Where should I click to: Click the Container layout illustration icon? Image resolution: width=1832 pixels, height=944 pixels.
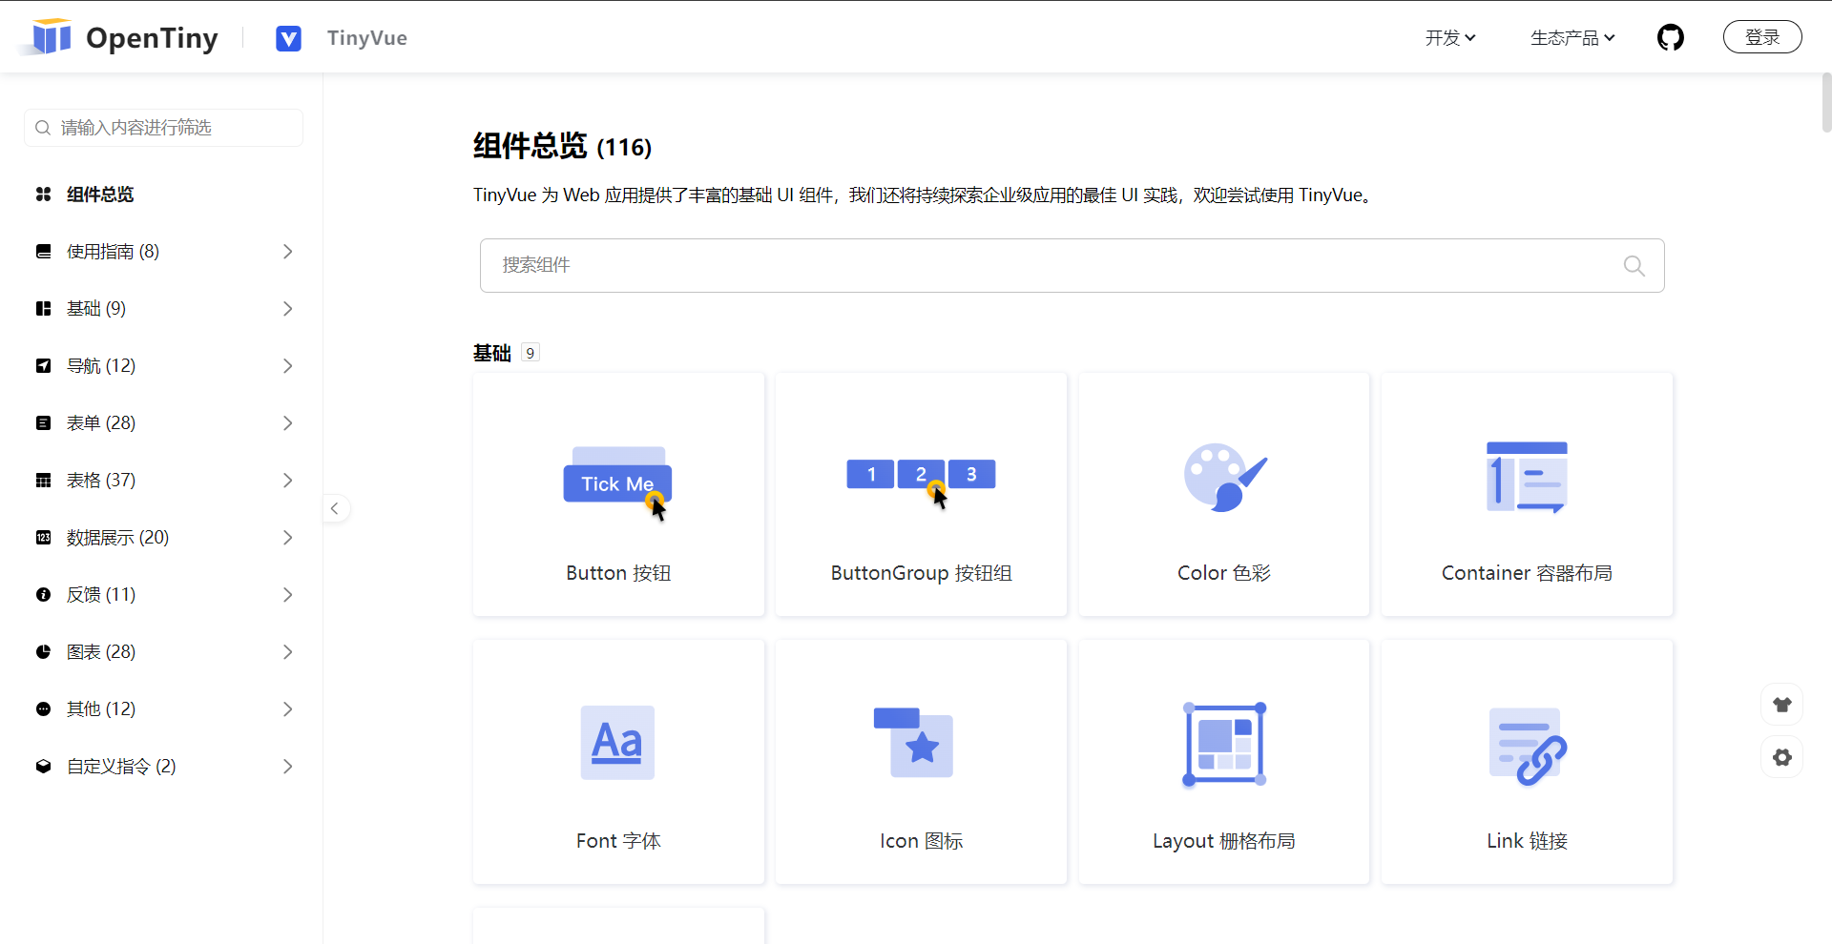pos(1527,477)
